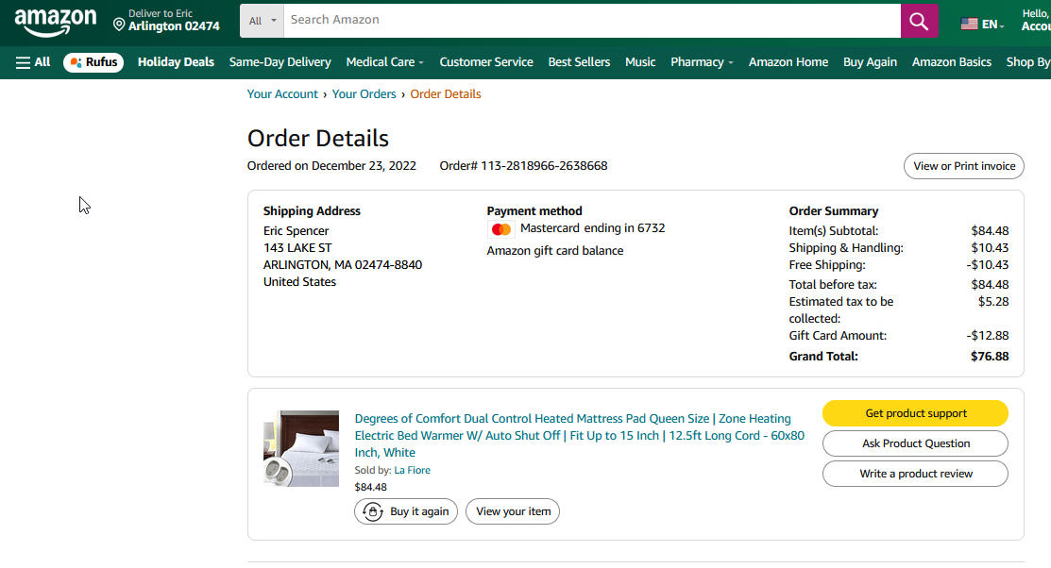Open the Your Orders breadcrumb link
The image size is (1051, 568).
coord(364,94)
